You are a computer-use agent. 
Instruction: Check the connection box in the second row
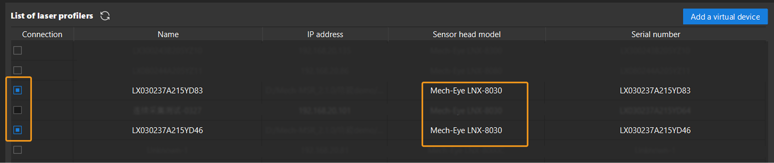coord(18,70)
